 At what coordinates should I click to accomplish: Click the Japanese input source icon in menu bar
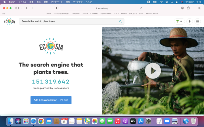coord(149,2)
